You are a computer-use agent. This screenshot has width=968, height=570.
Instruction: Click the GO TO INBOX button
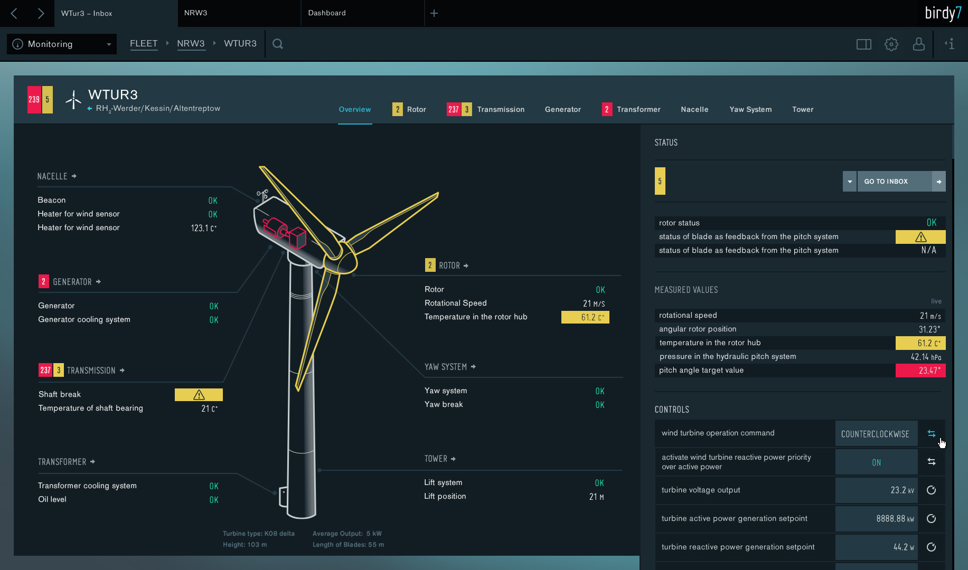click(x=886, y=181)
